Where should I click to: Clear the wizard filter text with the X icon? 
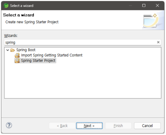158,42
